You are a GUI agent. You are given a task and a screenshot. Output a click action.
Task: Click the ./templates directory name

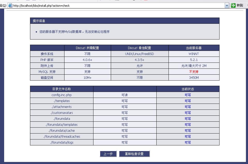(62, 101)
